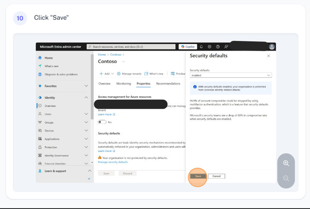Viewport: 310px width, 209px height.
Task: Open the help question mark icon
Action: pyautogui.click(x=218, y=47)
